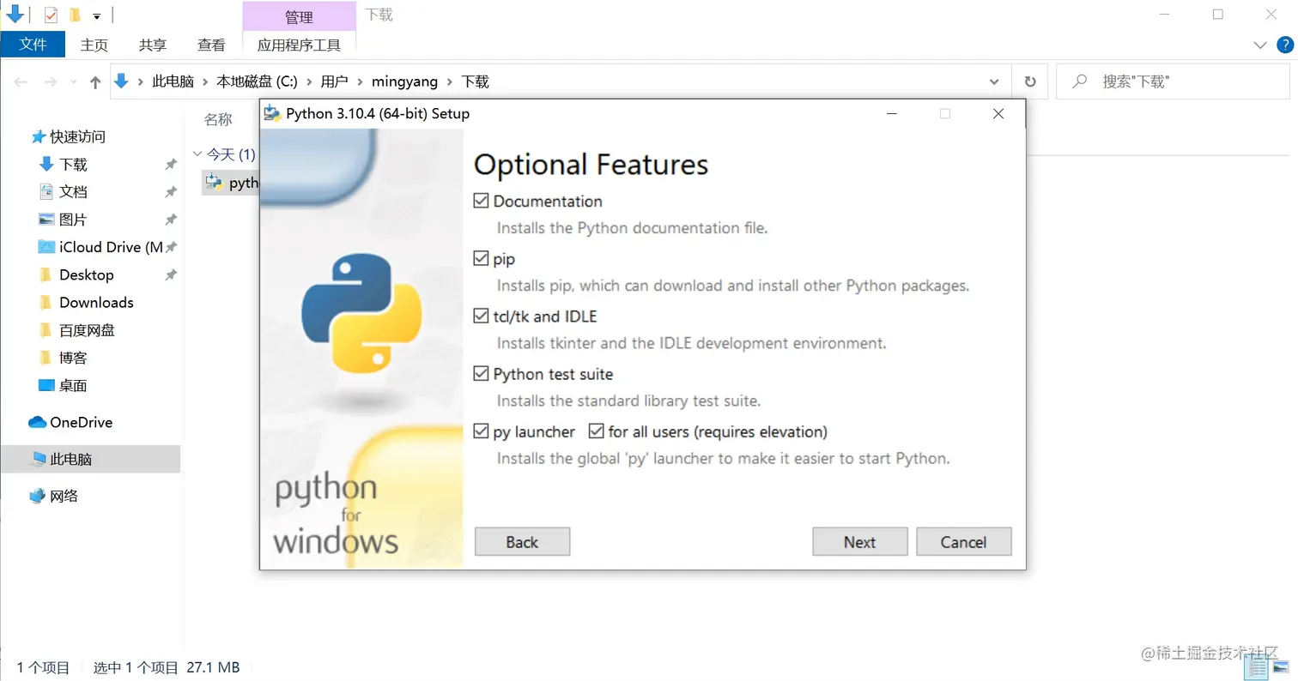Viewport: 1298px width, 681px height.
Task: Close the Python Setup dialog
Action: click(998, 113)
